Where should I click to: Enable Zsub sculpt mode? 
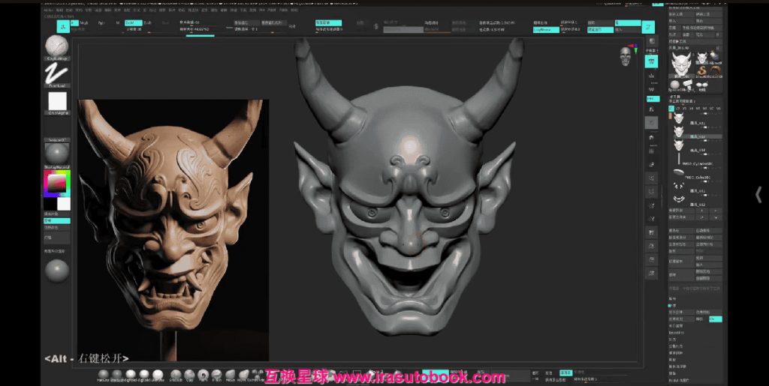pos(148,23)
